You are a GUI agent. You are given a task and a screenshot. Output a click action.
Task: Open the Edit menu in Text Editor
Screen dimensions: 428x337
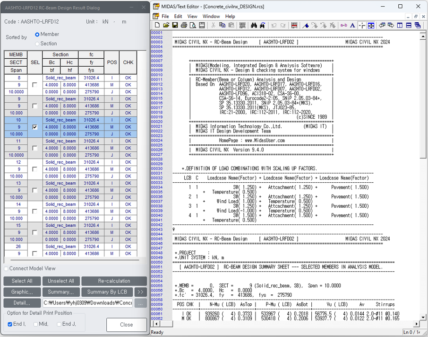tap(178, 17)
